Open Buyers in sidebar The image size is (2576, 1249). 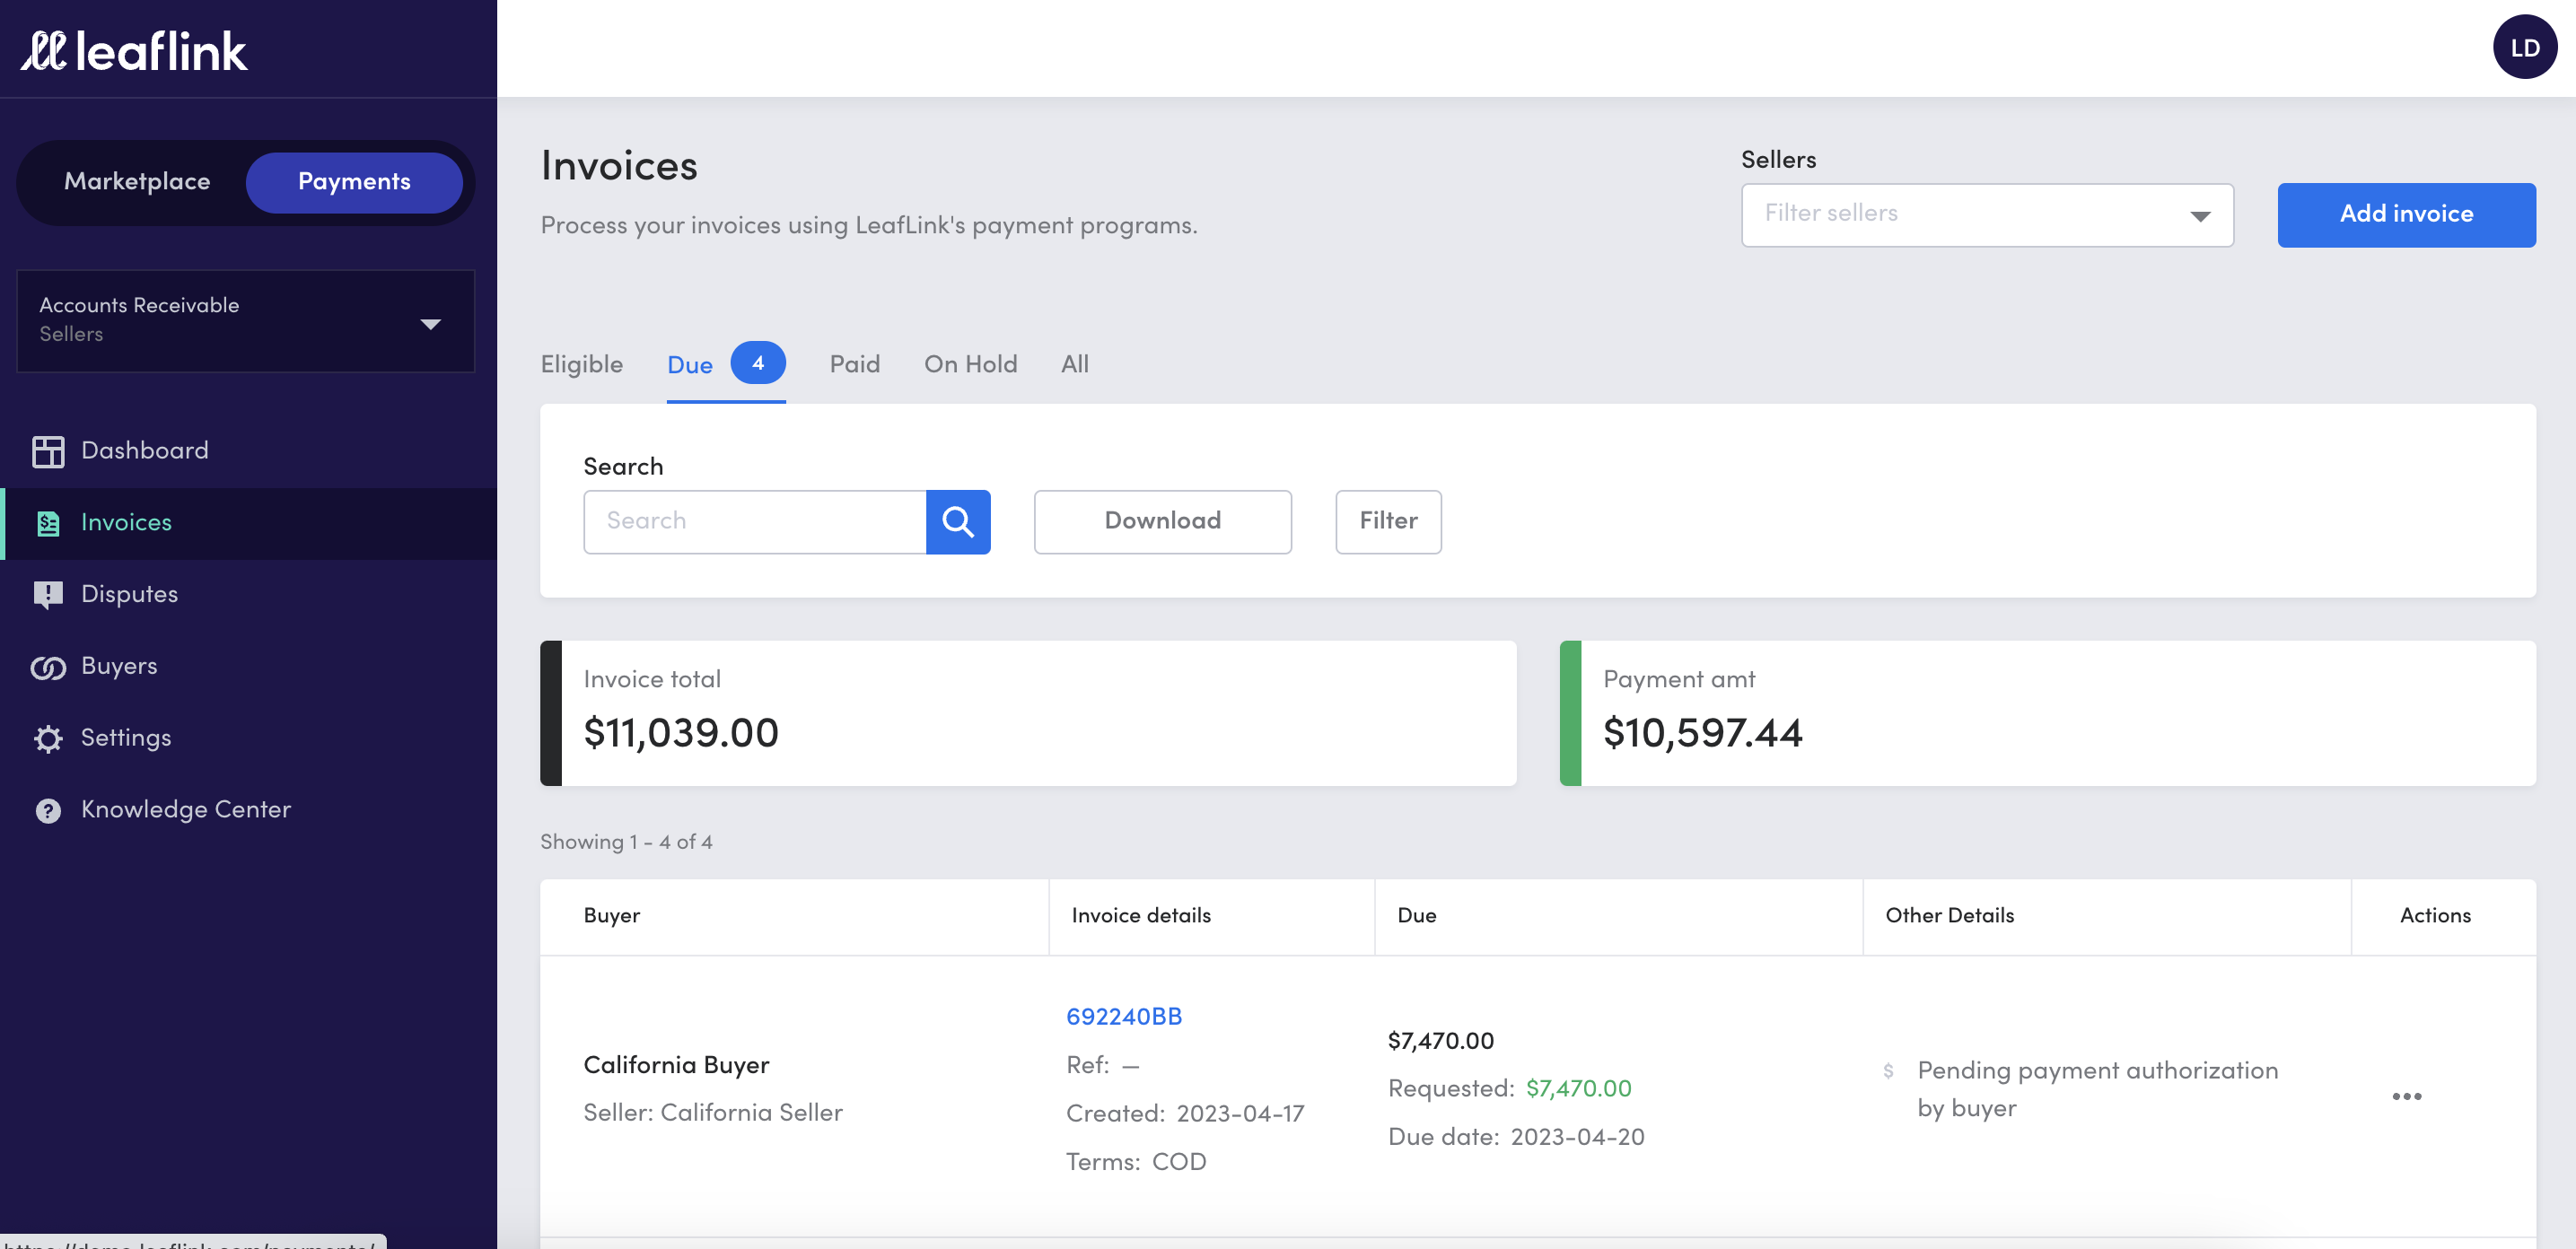(x=248, y=667)
